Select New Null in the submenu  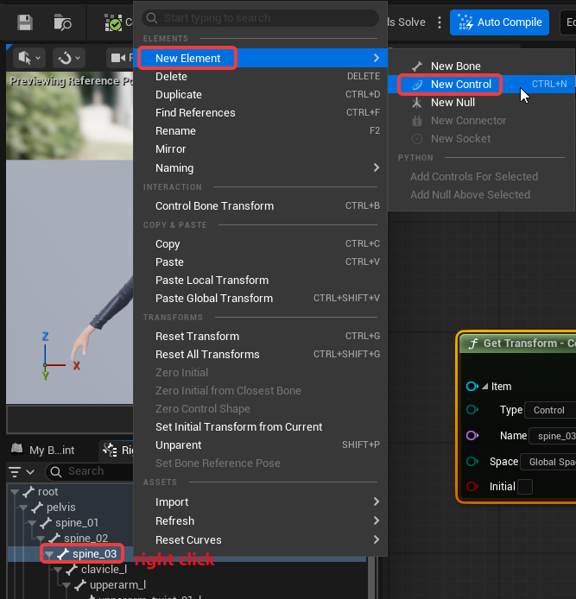tap(482, 103)
